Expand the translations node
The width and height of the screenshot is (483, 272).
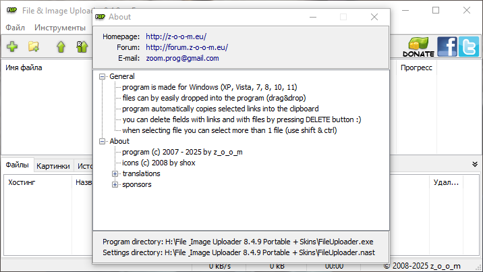[x=115, y=173]
